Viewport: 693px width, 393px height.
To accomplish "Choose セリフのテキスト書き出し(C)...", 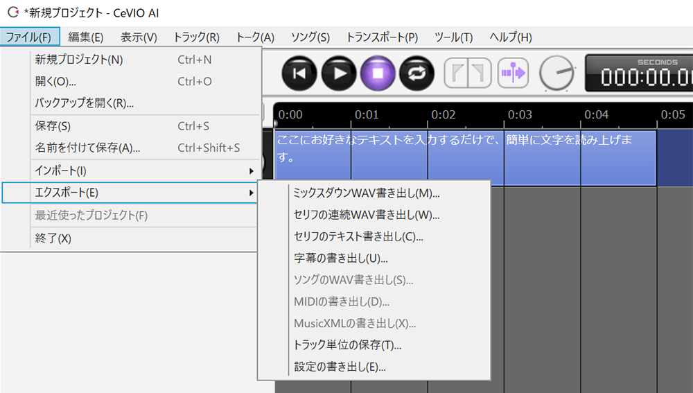I will click(374, 236).
